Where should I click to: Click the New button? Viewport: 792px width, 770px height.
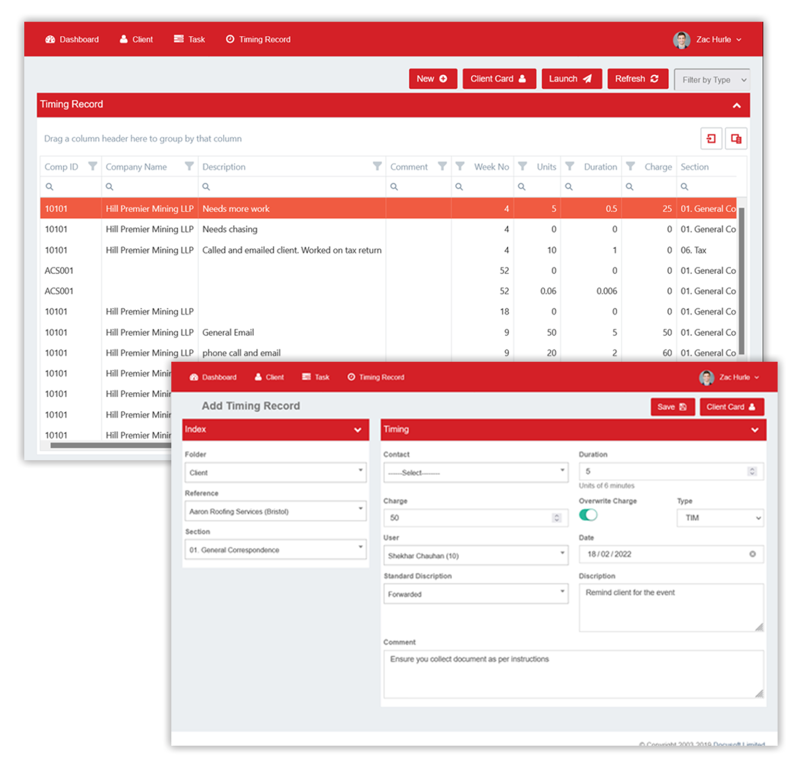pos(433,79)
